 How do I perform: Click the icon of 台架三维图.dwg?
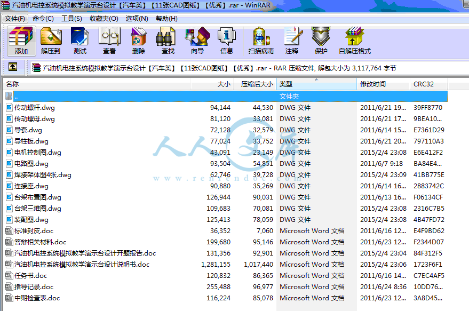[9, 208]
